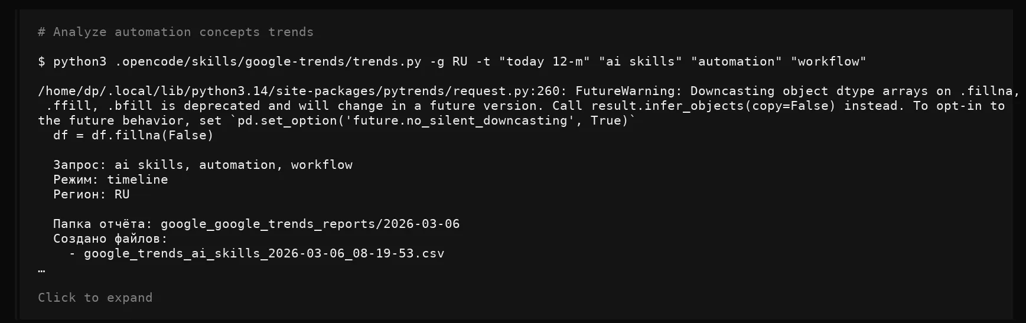Screen dimensions: 1026x323
Task: Click the "automation" quoted argument
Action: pyautogui.click(x=736, y=61)
